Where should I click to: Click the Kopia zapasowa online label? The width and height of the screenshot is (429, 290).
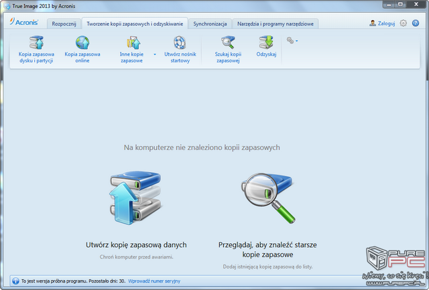point(82,58)
